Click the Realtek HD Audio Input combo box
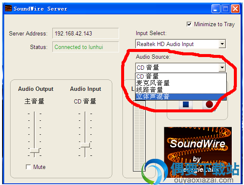 pos(181,44)
